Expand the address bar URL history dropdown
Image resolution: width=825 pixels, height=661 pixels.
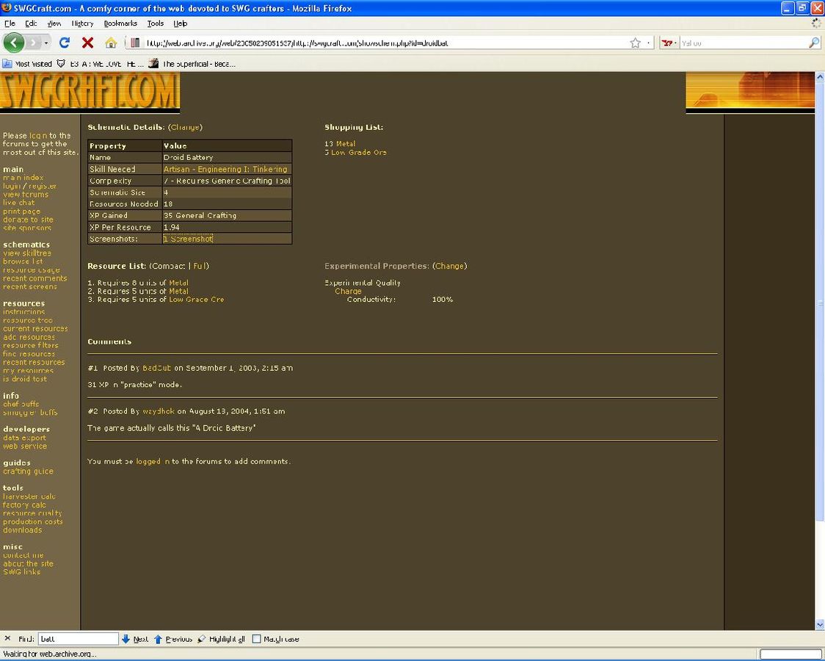[648, 43]
